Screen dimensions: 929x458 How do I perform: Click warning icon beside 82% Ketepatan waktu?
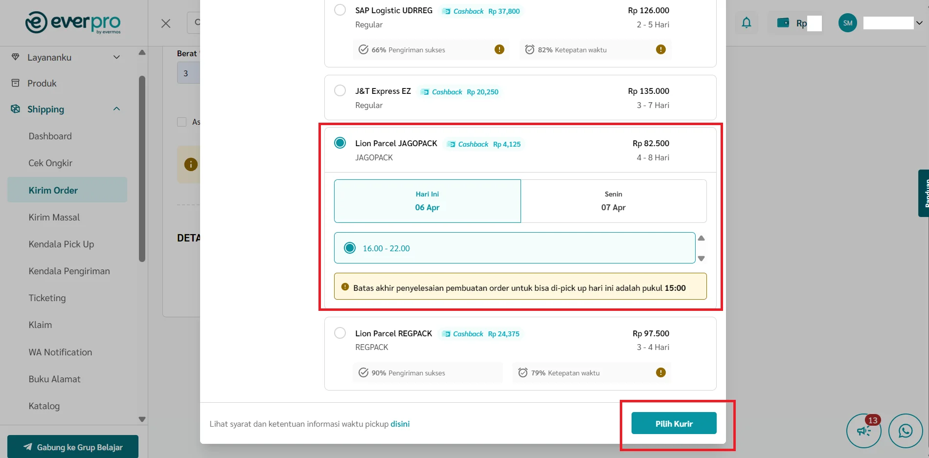(660, 49)
